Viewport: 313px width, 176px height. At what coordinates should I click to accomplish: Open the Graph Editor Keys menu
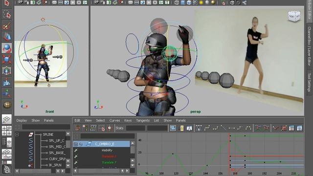pos(128,120)
